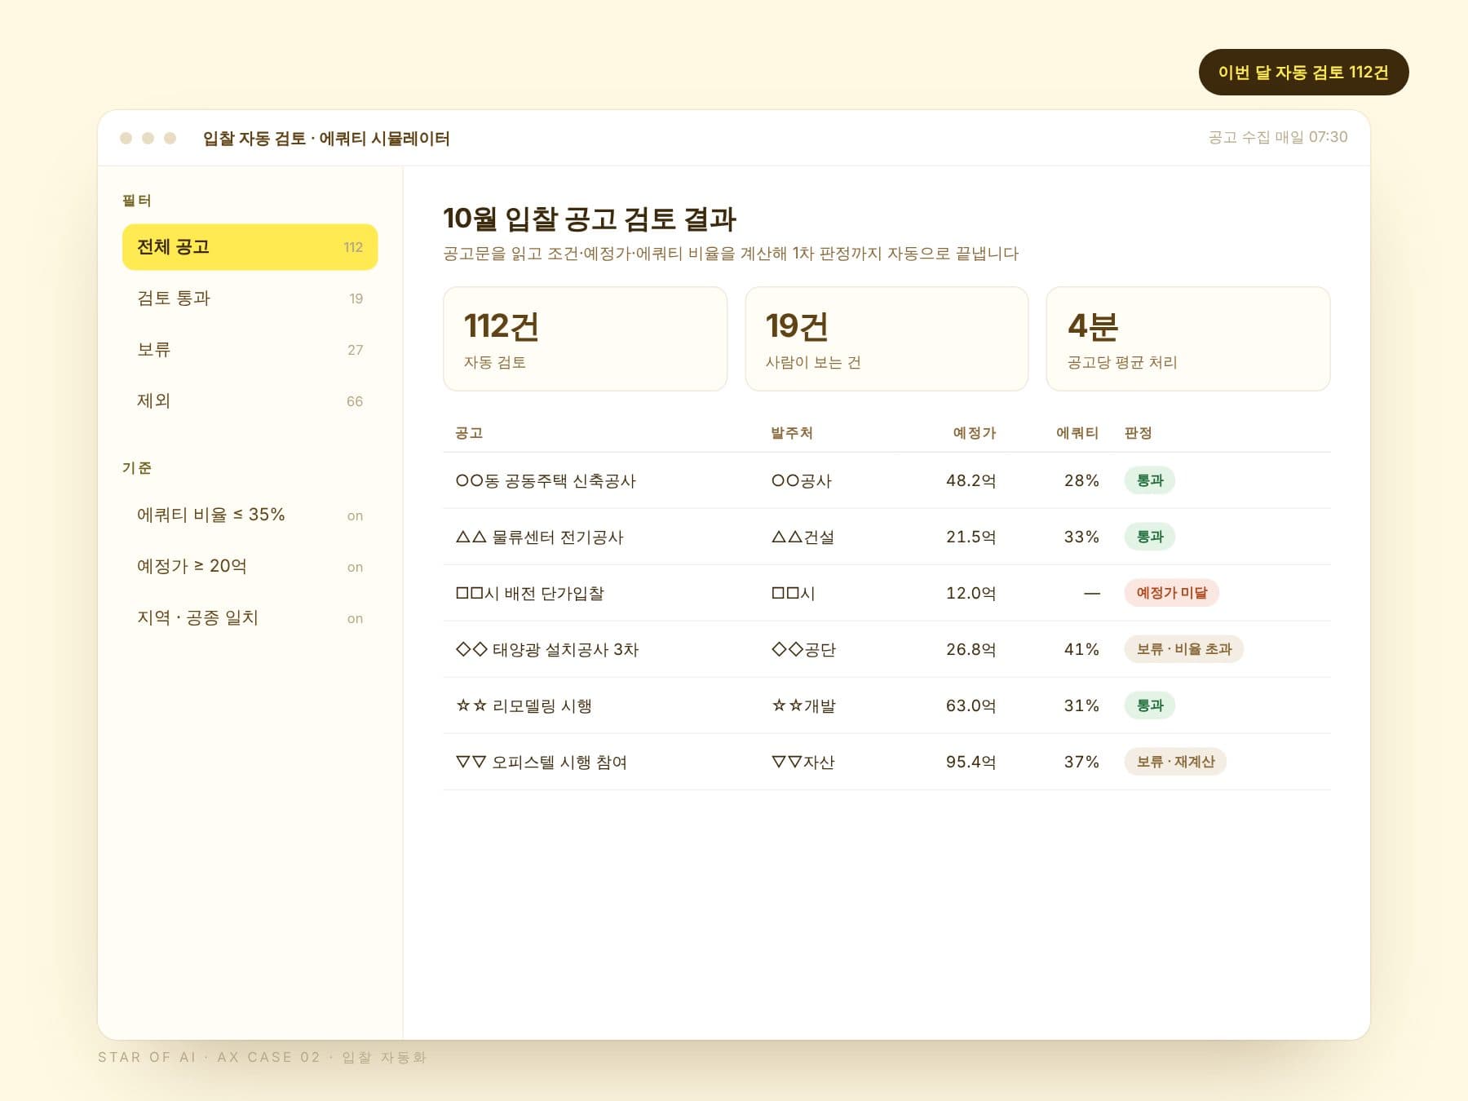Open the 112건 자동 검토 card
Image resolution: width=1468 pixels, height=1101 pixels.
tap(585, 338)
